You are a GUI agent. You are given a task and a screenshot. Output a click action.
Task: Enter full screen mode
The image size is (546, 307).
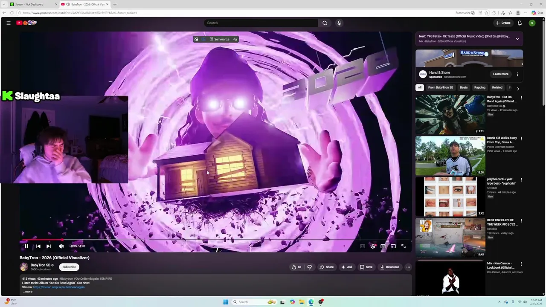point(404,246)
